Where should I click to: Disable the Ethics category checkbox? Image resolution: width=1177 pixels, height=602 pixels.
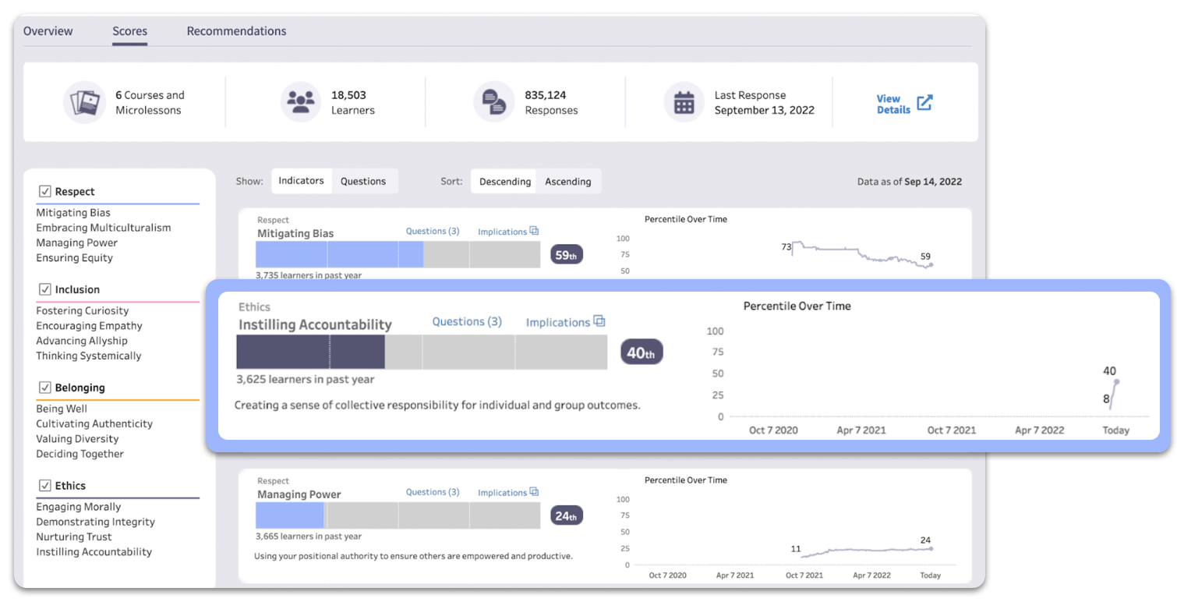pos(45,486)
